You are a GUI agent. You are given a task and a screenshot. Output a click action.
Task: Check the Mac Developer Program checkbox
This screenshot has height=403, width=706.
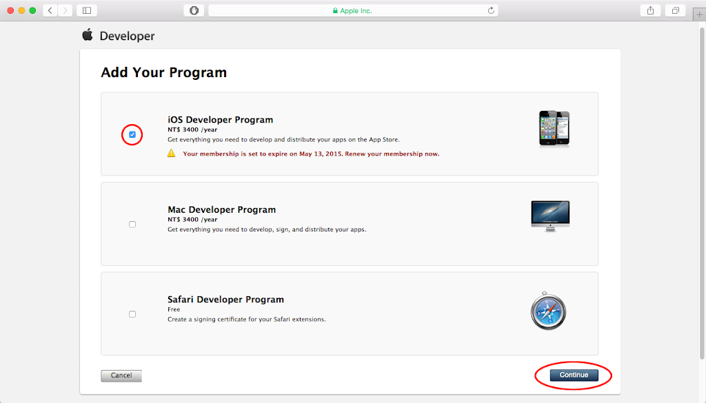point(132,224)
